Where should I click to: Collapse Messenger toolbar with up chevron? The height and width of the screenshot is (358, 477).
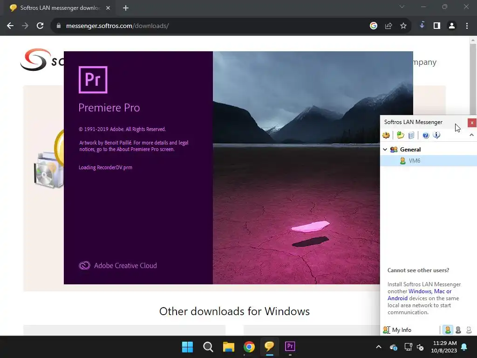[x=471, y=135]
